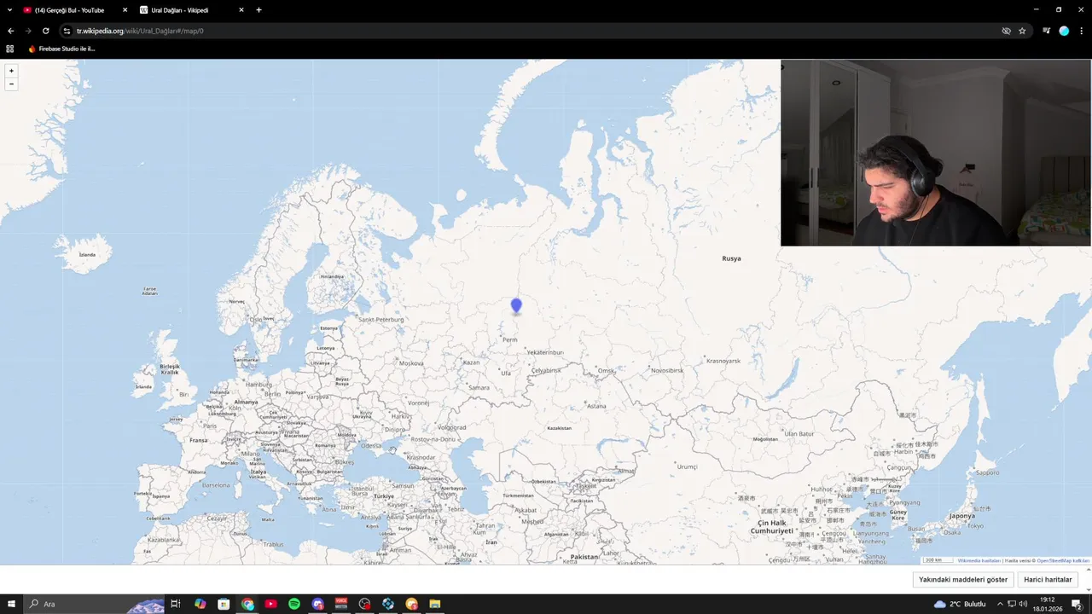Open Firebase Studio bookmark
1092x614 pixels.
(61, 49)
